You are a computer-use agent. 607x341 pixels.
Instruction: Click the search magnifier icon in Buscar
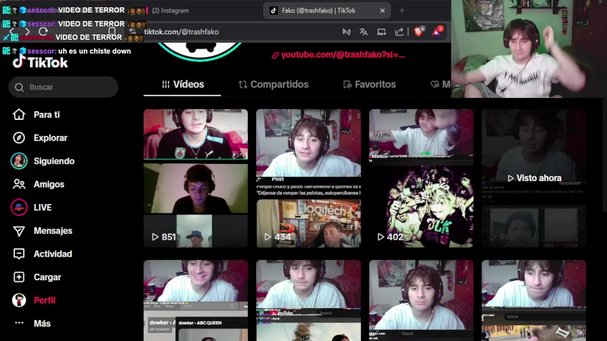point(19,87)
